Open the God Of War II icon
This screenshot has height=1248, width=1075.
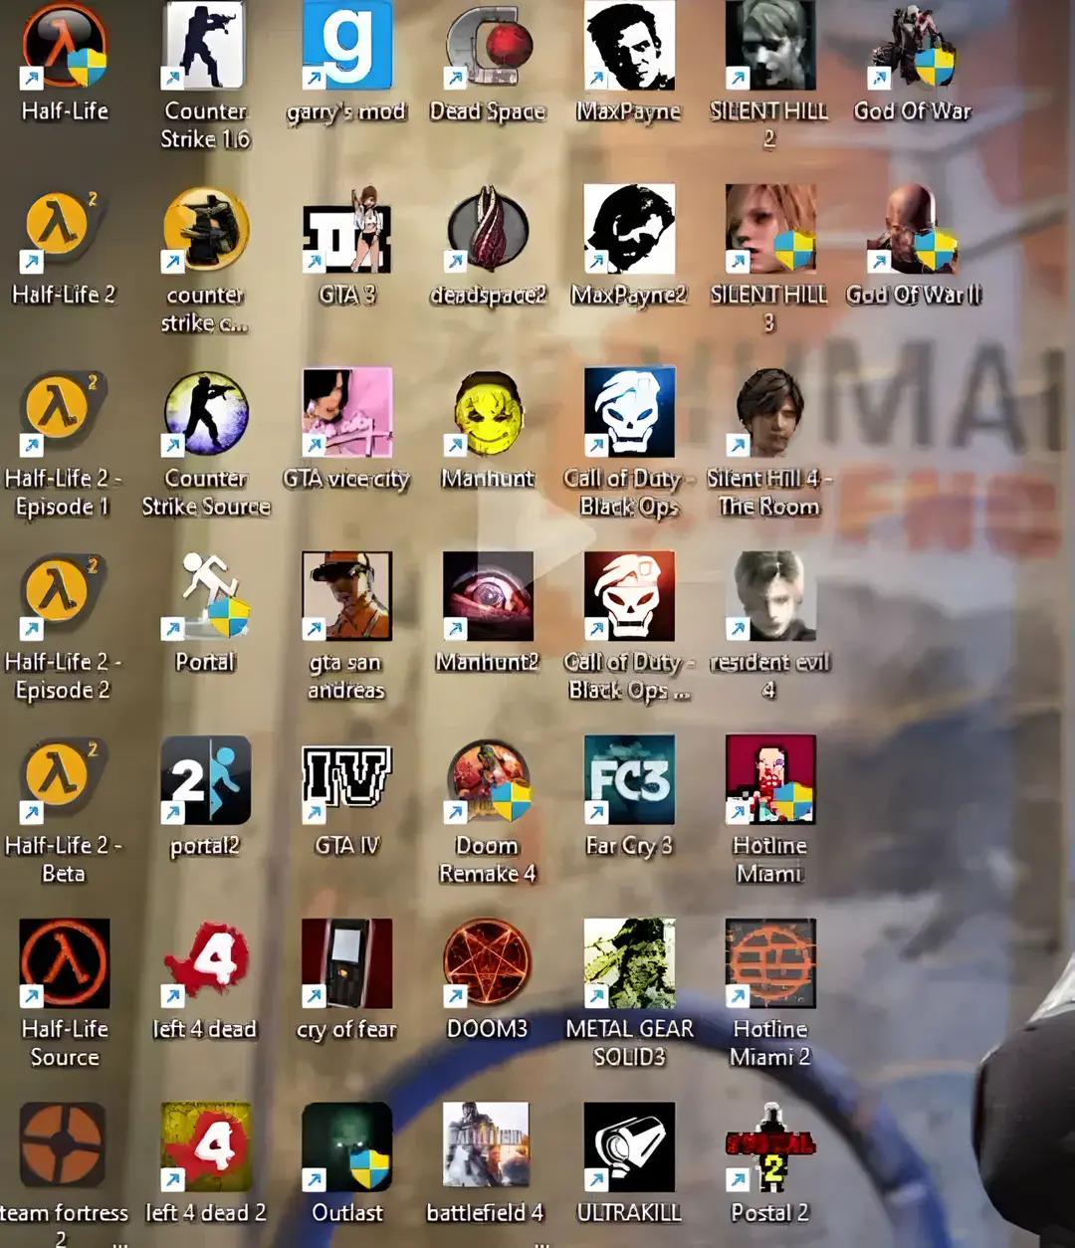coord(912,229)
